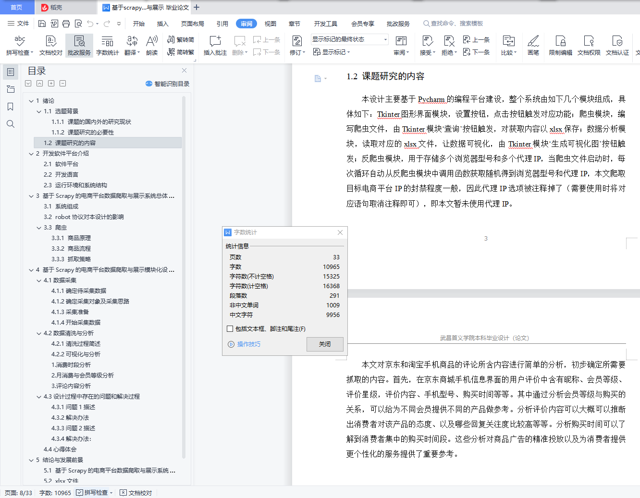Go to previous change with 上一条 beside 拒绝
The height and width of the screenshot is (498, 640).
[x=476, y=40]
